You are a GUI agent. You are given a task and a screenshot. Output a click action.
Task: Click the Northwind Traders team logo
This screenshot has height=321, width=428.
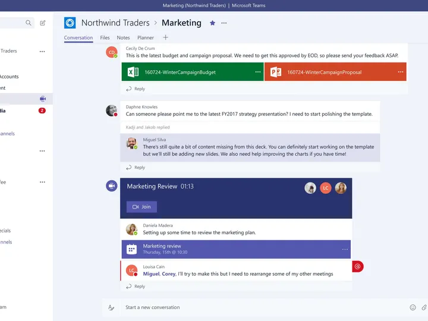click(70, 23)
